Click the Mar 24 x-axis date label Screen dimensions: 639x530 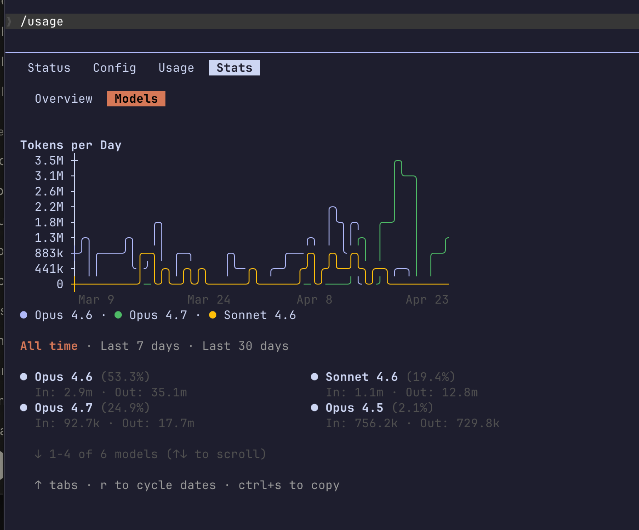209,300
